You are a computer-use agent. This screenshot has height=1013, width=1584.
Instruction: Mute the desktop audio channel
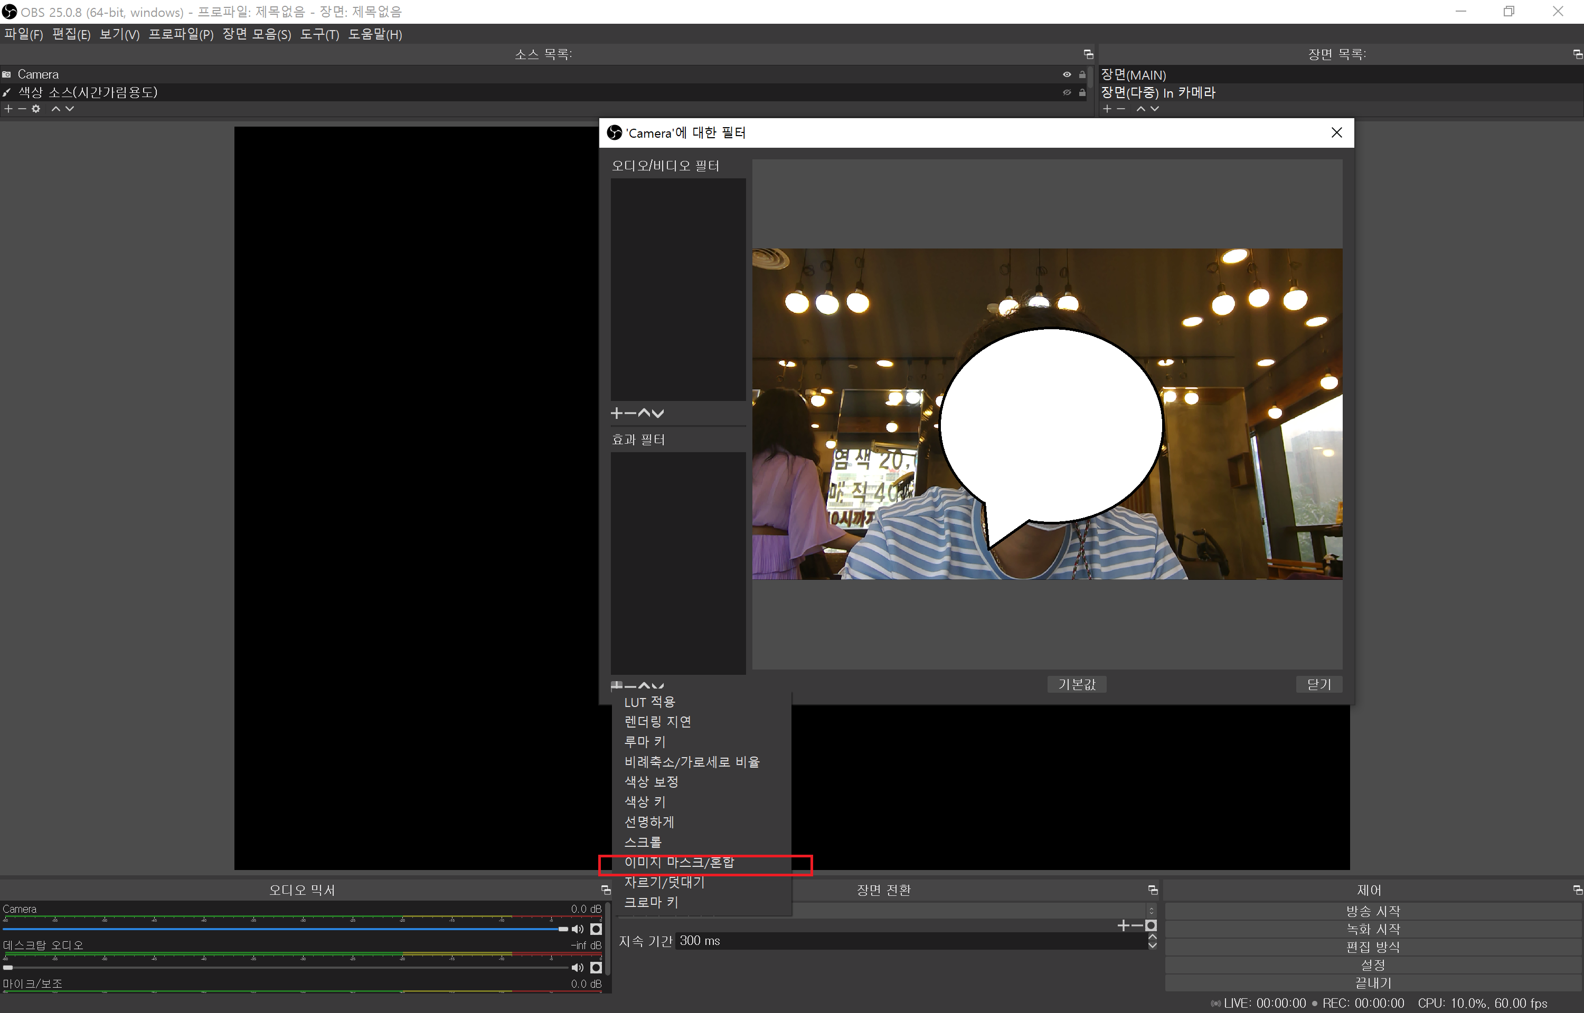(577, 967)
